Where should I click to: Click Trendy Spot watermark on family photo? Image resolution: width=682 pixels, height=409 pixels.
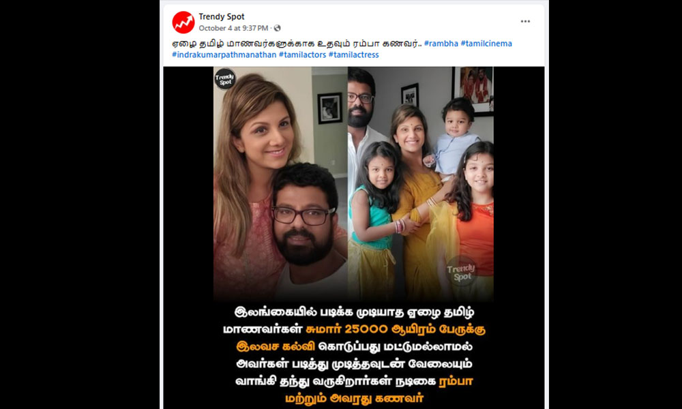(x=462, y=272)
